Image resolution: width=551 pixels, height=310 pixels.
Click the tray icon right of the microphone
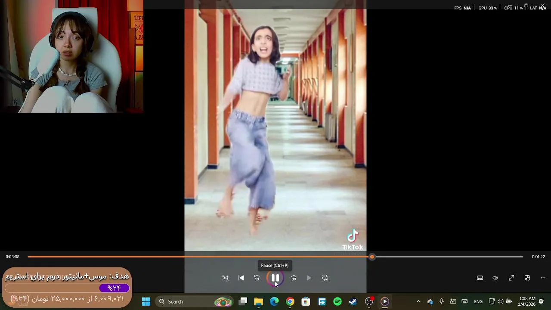(453, 301)
